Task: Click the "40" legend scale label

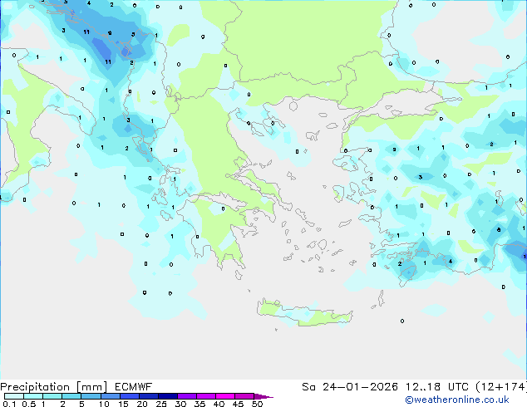Action: click(x=219, y=404)
